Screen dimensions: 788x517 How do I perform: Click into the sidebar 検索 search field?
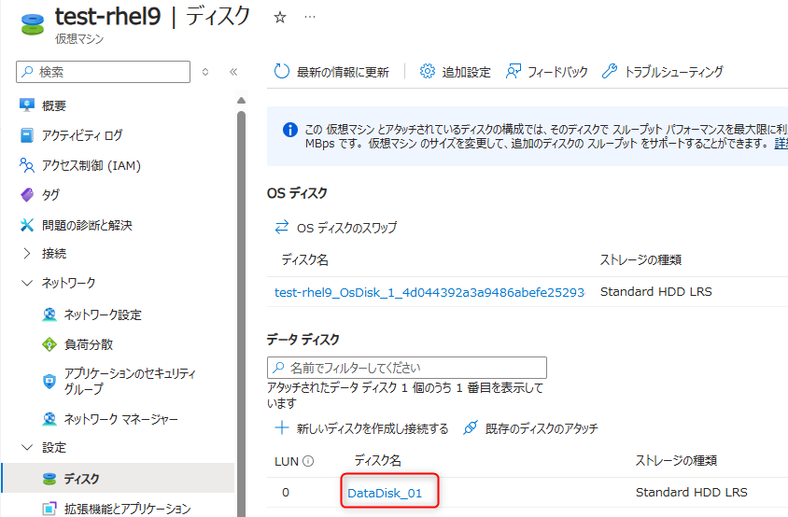pos(103,72)
